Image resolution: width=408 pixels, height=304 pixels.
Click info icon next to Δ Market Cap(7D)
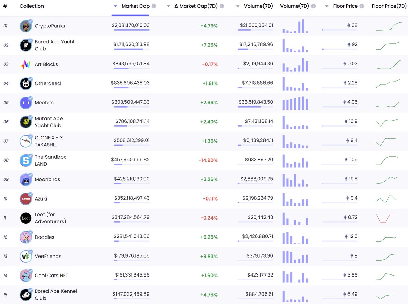222,6
